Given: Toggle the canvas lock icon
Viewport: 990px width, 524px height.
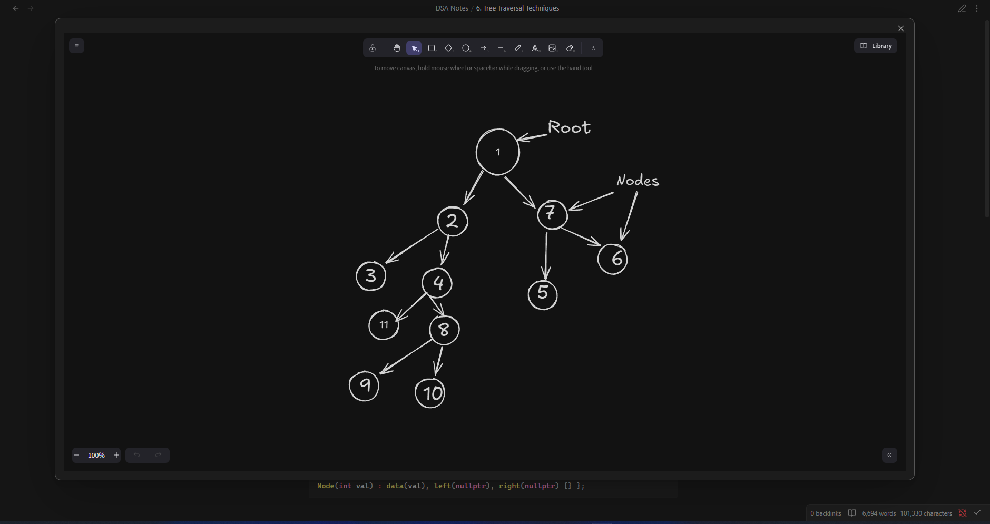Looking at the screenshot, I should (373, 48).
